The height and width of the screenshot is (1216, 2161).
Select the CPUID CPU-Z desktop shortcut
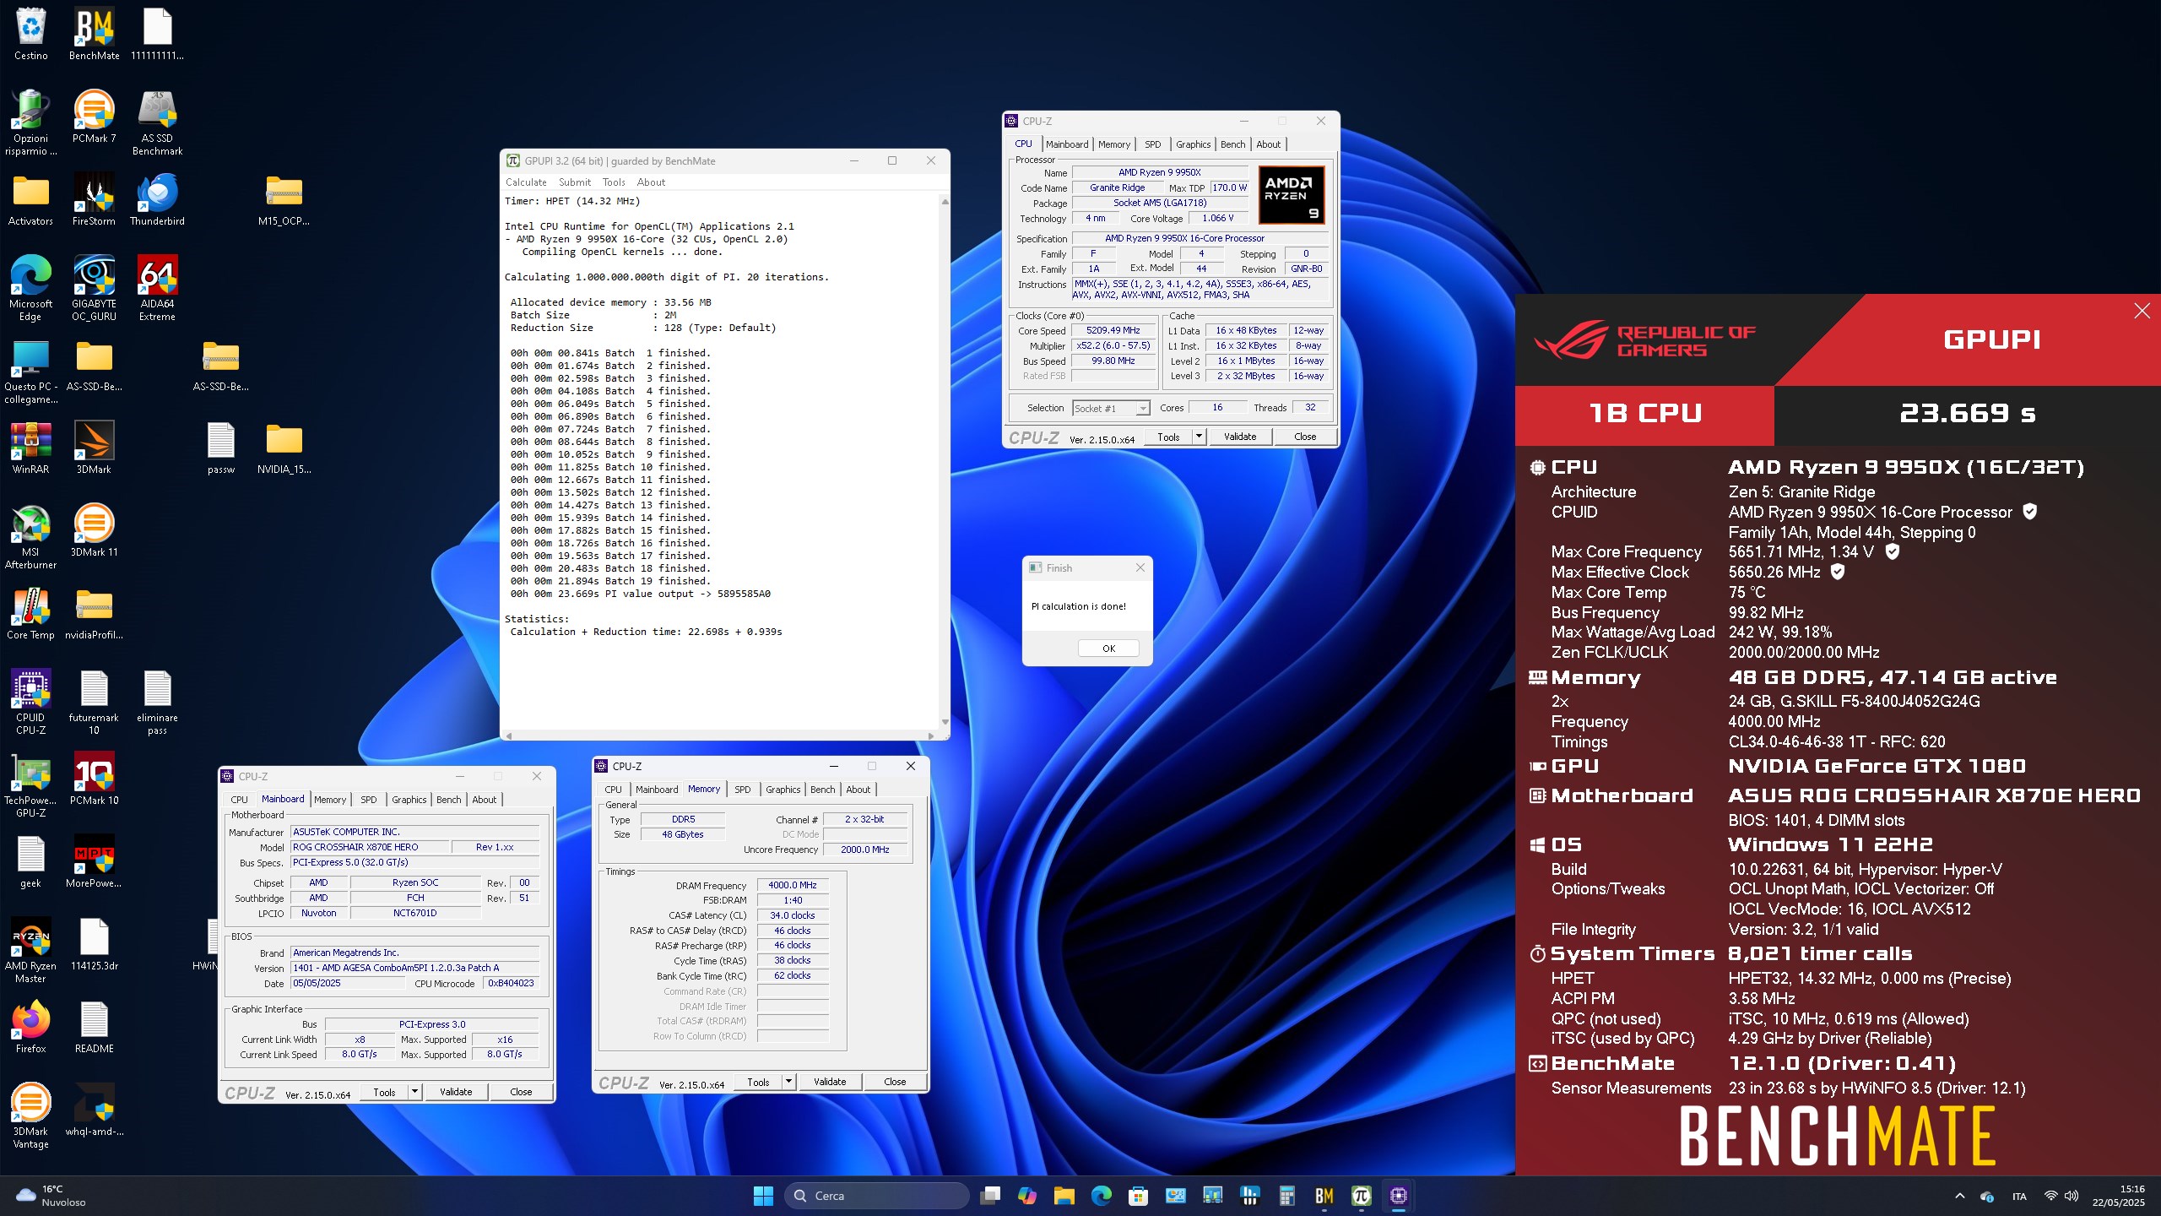point(30,702)
